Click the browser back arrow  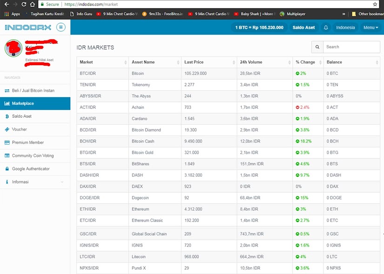click(7, 4)
